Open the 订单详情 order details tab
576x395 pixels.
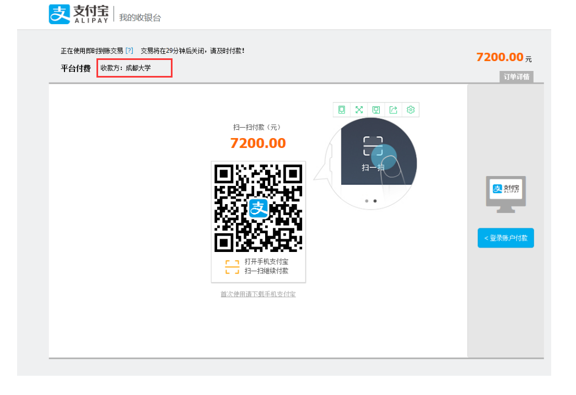point(516,76)
